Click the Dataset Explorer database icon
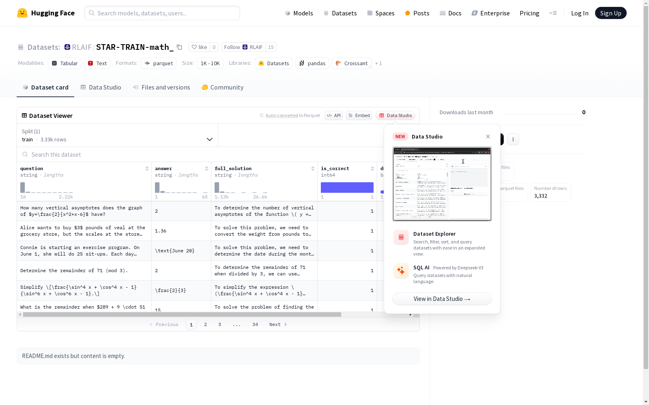Image resolution: width=649 pixels, height=405 pixels. (401, 237)
